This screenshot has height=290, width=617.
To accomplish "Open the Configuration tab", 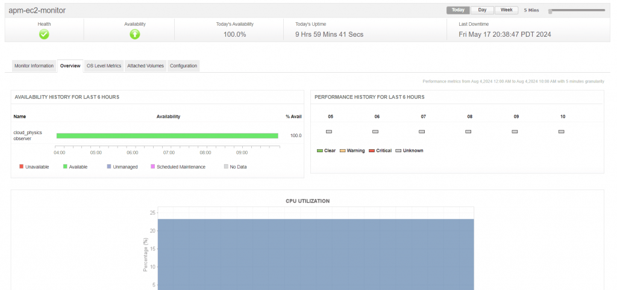I will [183, 66].
